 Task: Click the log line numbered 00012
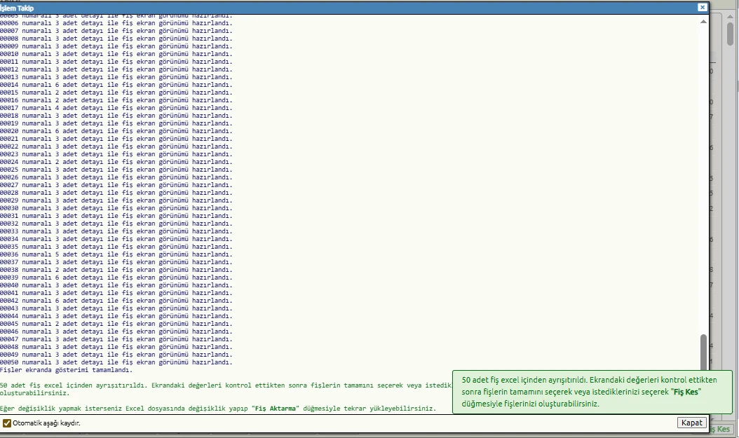(116, 69)
